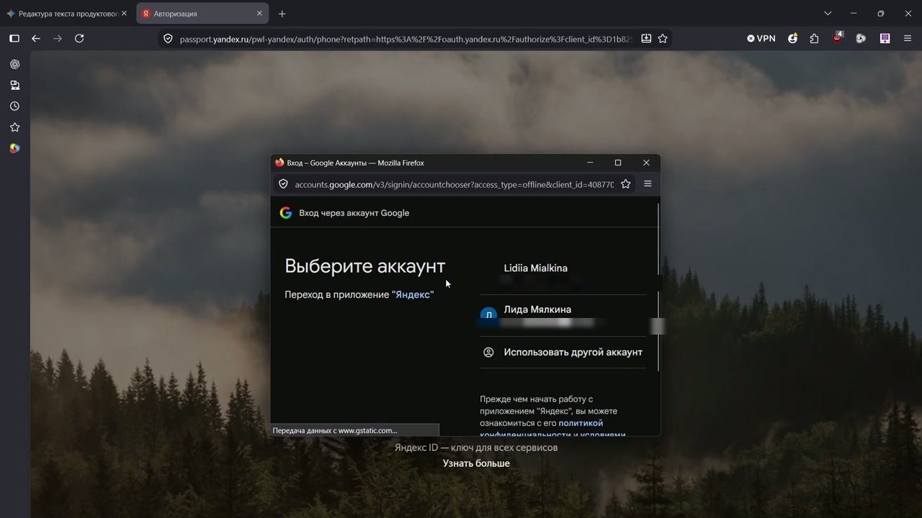
Task: Select Использовать другой аккаунт
Action: pyautogui.click(x=563, y=352)
